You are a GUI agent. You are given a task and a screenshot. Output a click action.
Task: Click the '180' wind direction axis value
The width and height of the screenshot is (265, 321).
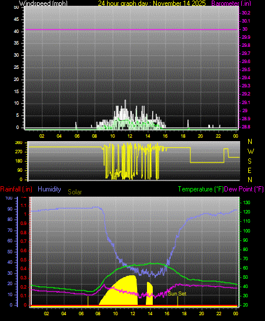(x=19, y=161)
